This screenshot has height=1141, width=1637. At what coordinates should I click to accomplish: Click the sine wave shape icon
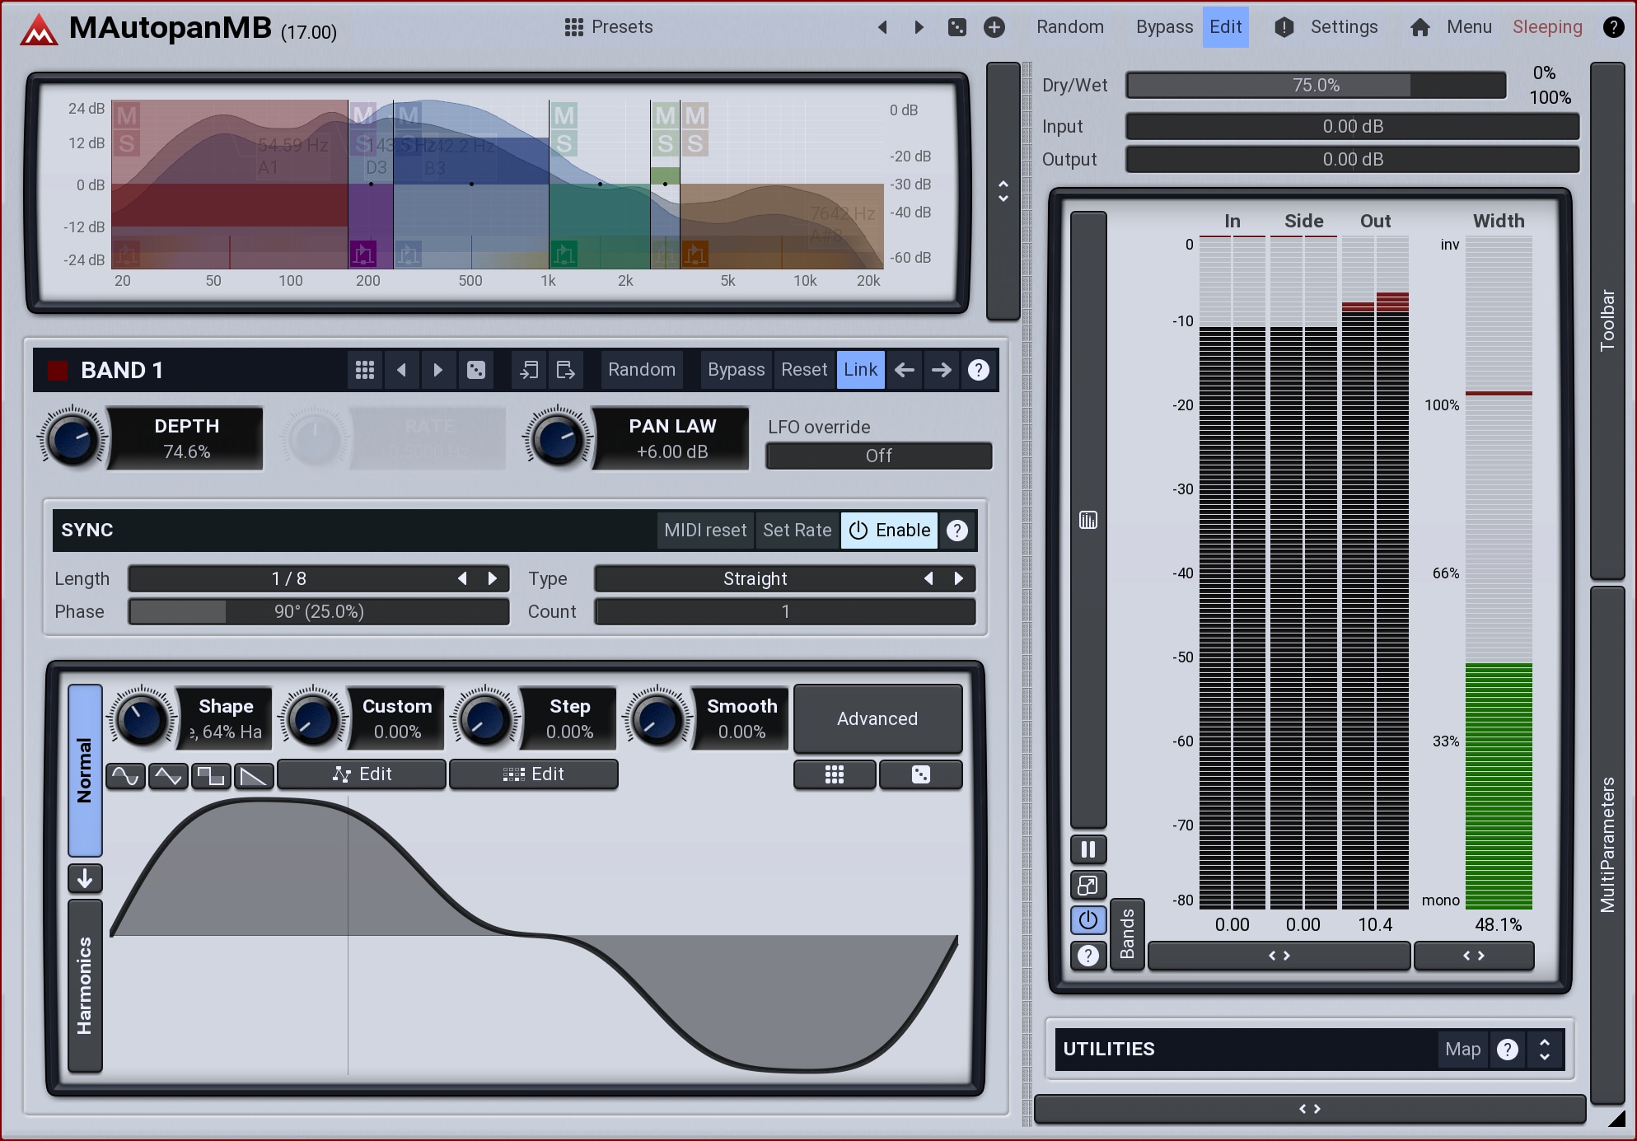point(125,775)
